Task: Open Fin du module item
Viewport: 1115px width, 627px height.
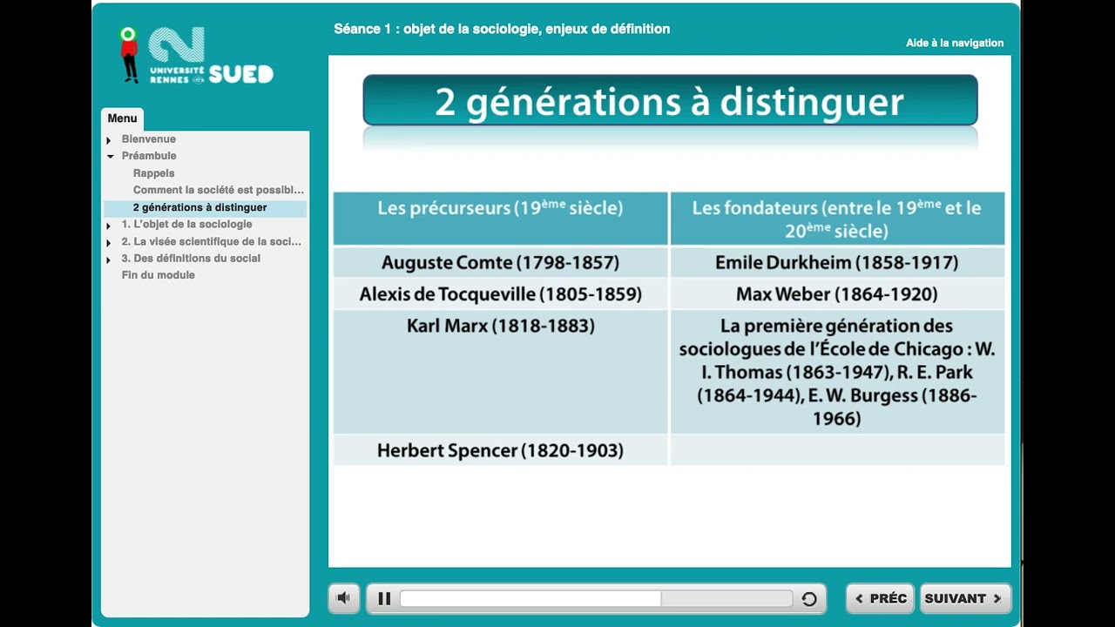Action: [x=159, y=275]
